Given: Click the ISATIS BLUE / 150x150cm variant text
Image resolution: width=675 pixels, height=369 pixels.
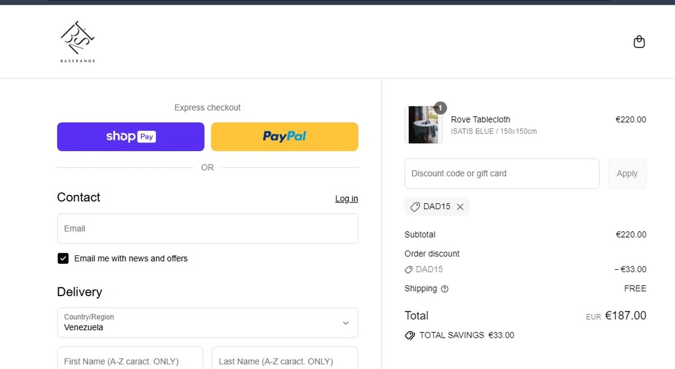Looking at the screenshot, I should tap(494, 131).
